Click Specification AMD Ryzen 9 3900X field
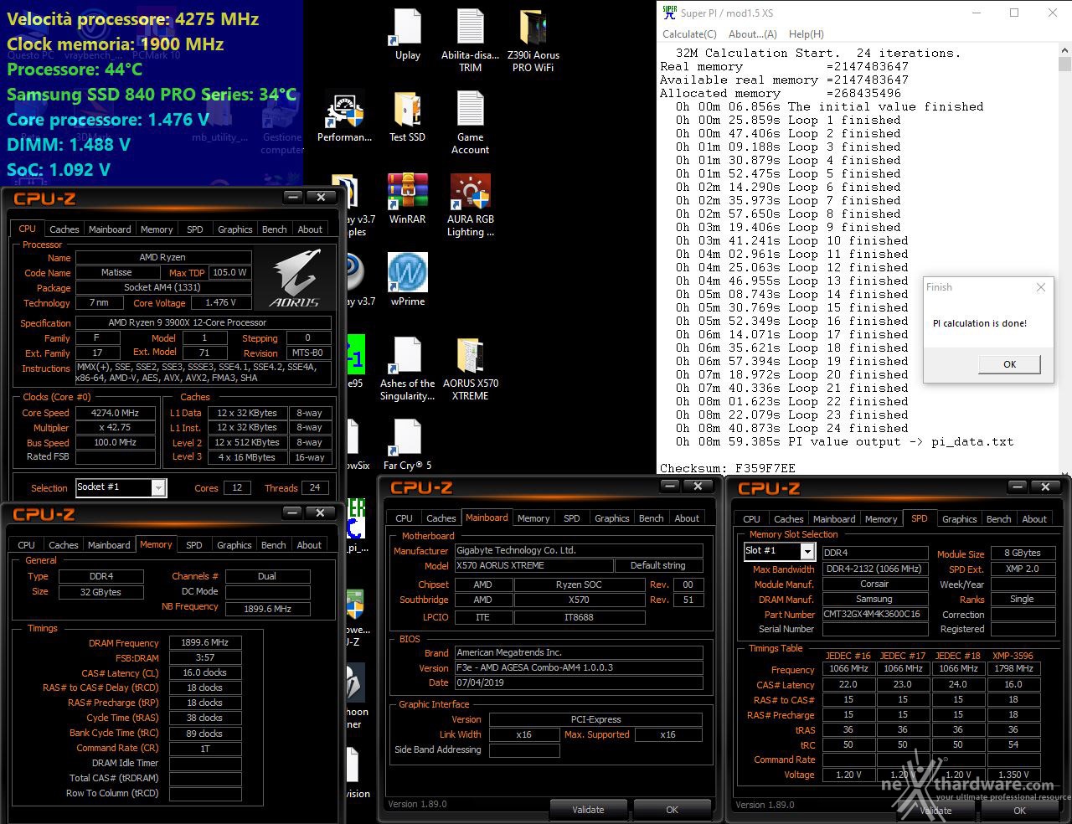Image resolution: width=1072 pixels, height=824 pixels. click(204, 322)
